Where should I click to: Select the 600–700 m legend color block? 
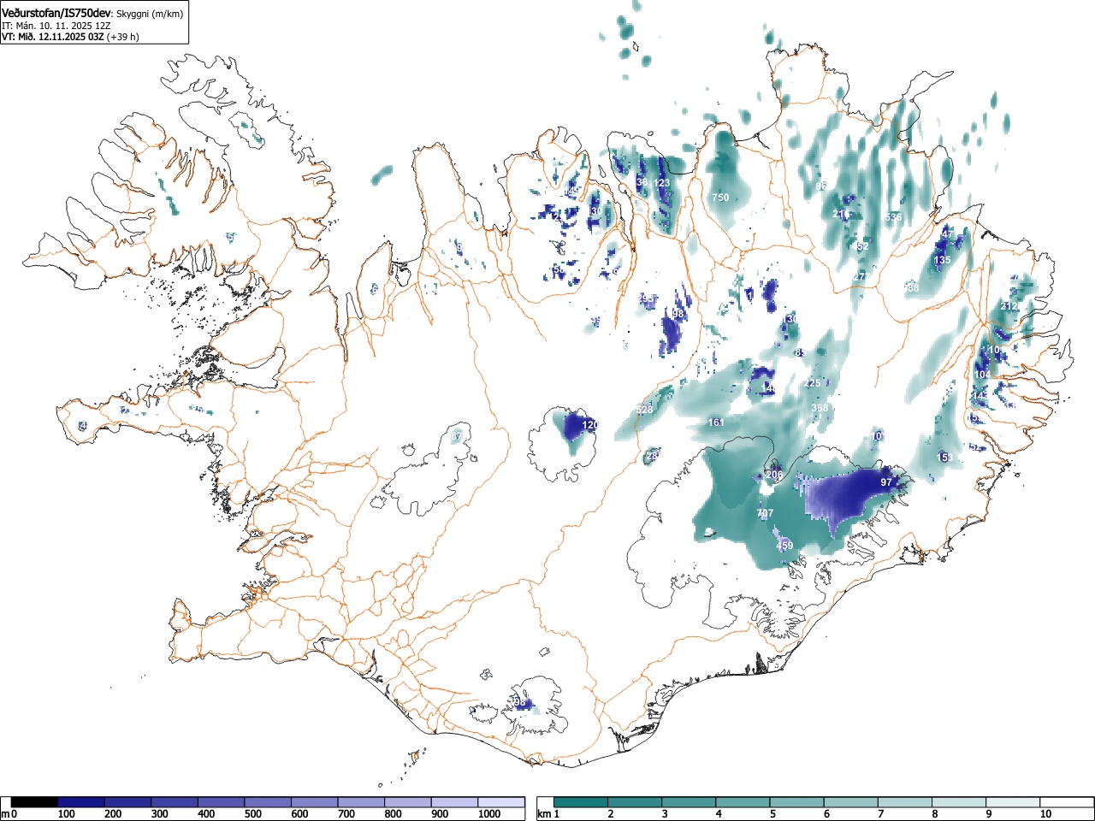(x=315, y=802)
